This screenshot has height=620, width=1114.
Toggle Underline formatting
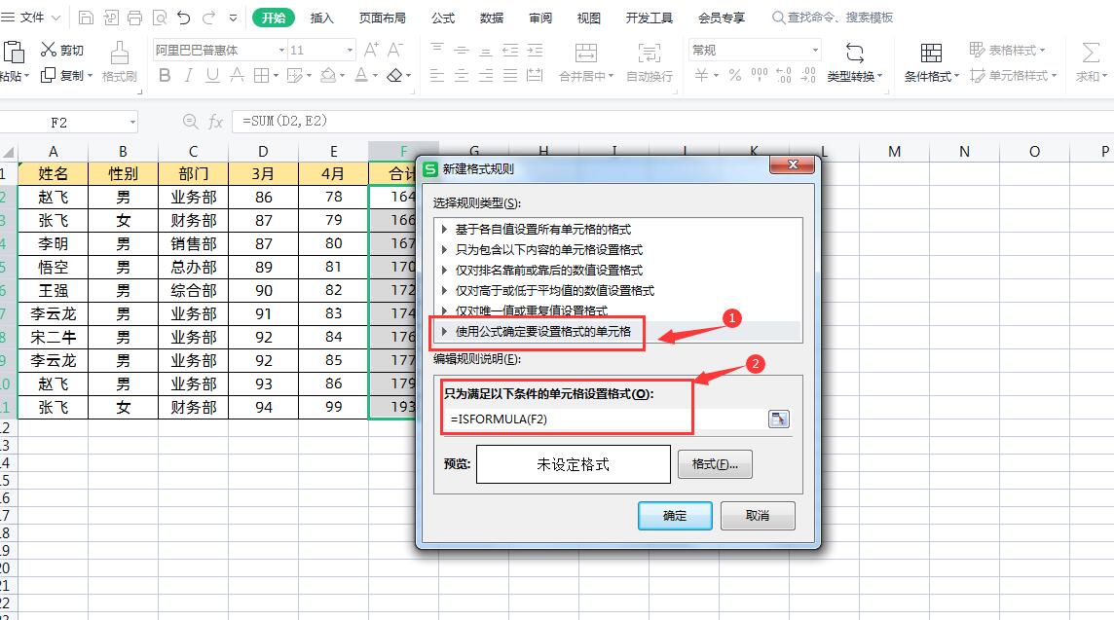[x=212, y=75]
